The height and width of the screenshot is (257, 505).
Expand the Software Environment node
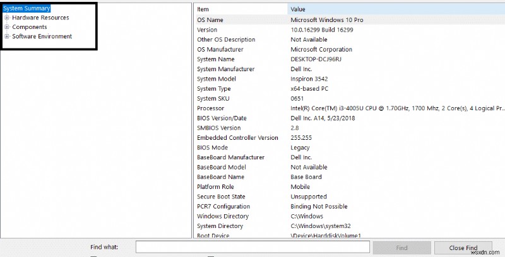coord(7,37)
